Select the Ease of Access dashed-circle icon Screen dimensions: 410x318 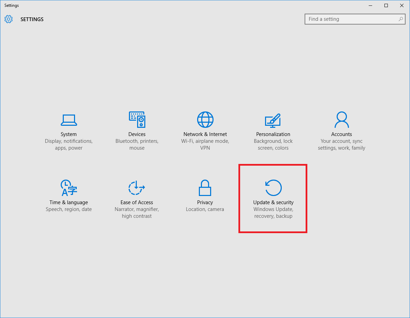(136, 188)
